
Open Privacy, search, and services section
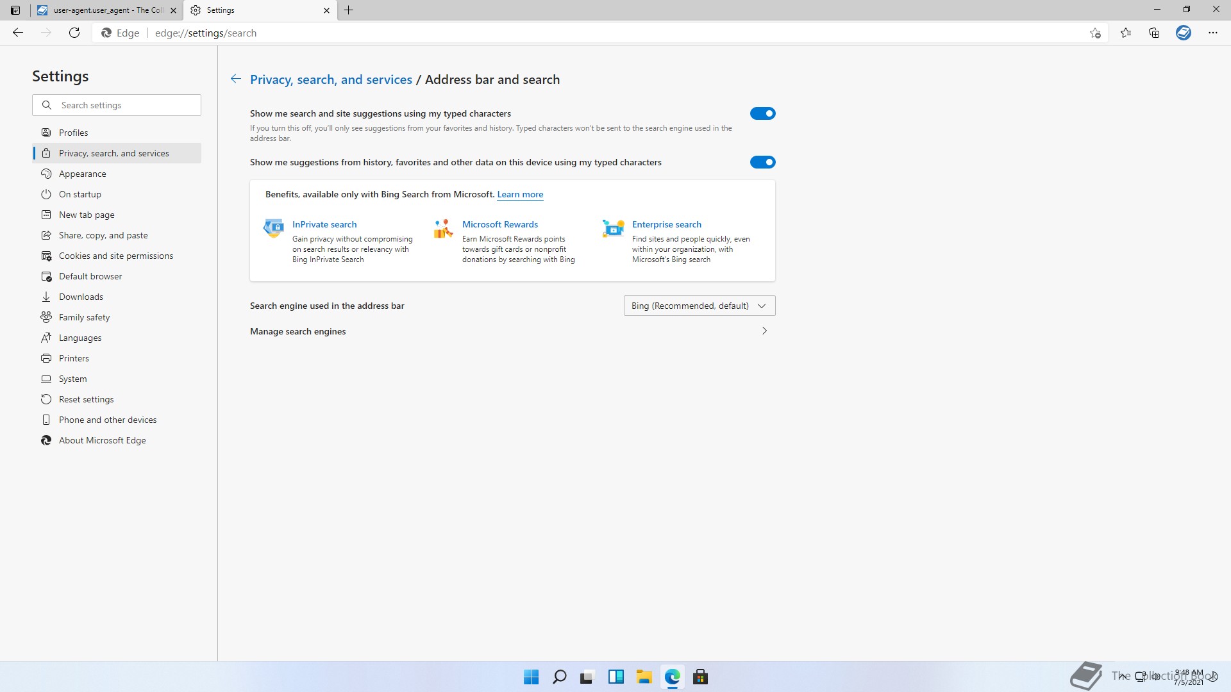[x=117, y=153]
